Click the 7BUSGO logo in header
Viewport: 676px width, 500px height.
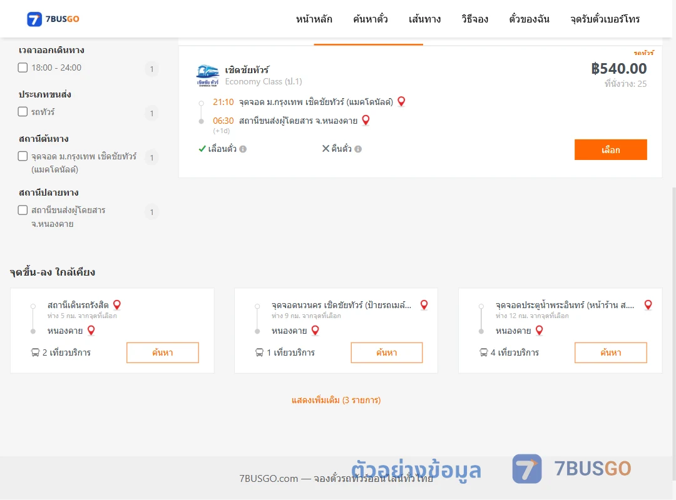(x=53, y=19)
